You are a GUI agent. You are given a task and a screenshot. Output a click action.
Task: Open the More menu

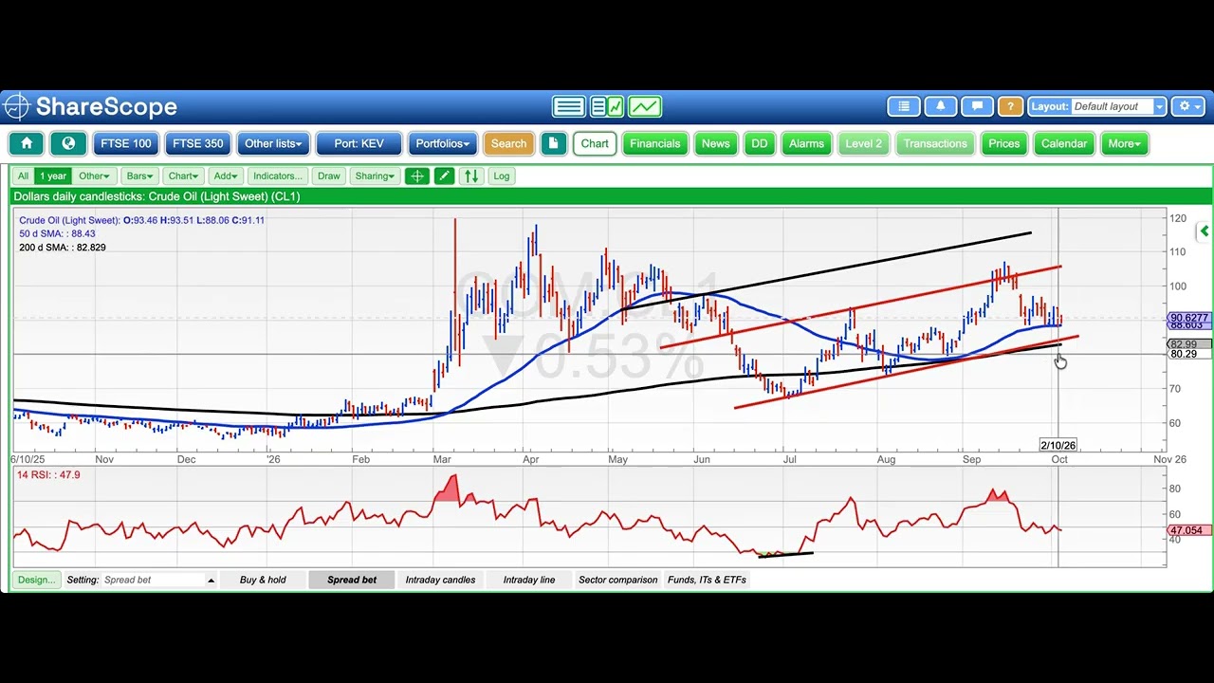click(x=1125, y=143)
